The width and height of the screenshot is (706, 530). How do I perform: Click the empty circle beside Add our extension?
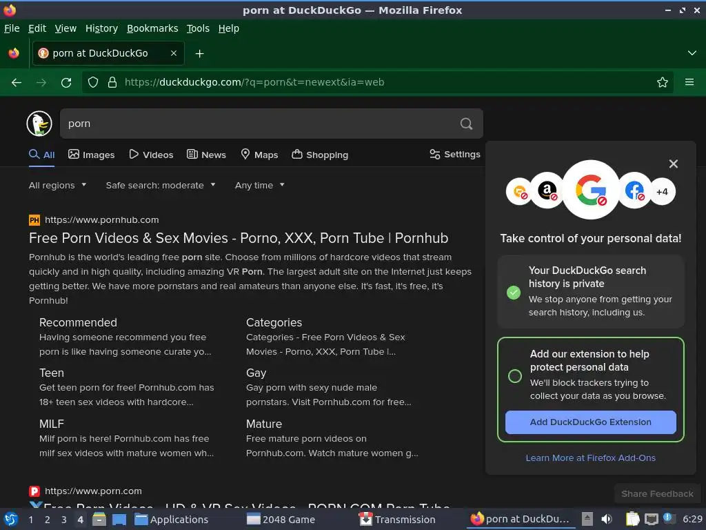(x=514, y=376)
